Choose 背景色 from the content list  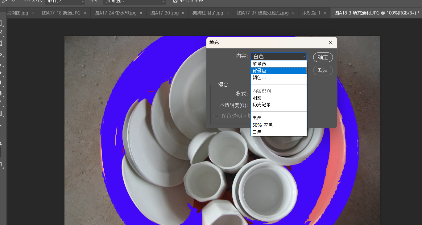point(279,71)
